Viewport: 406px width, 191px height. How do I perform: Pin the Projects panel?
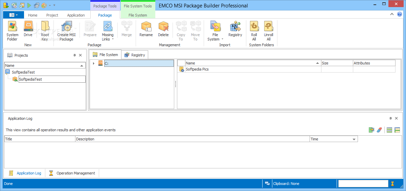click(x=74, y=55)
